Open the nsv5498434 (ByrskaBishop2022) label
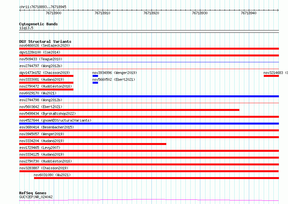This screenshot has height=204, width=288. [x=48, y=114]
